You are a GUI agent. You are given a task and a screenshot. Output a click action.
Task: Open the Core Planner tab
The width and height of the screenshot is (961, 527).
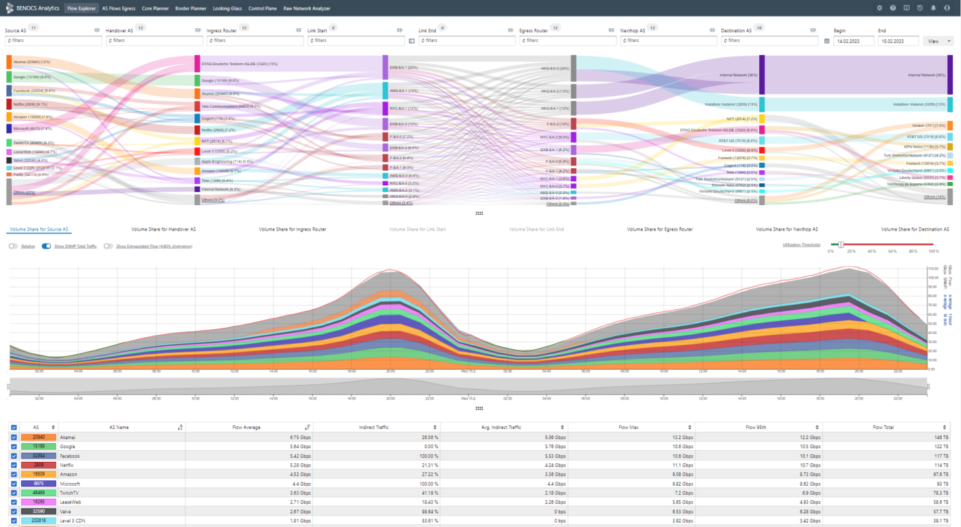tap(155, 8)
